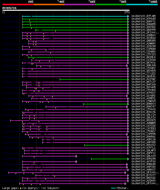Open hit UniRef100_Q9ZVD2
This screenshot has width=160, height=190.
coord(143,27)
